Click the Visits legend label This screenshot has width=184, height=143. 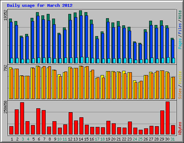(x=180, y=78)
